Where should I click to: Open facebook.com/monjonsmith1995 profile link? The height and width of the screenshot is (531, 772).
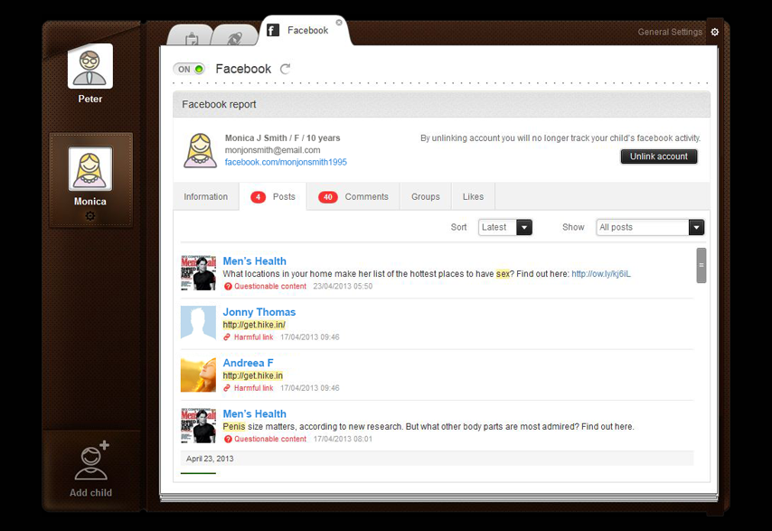click(x=286, y=162)
